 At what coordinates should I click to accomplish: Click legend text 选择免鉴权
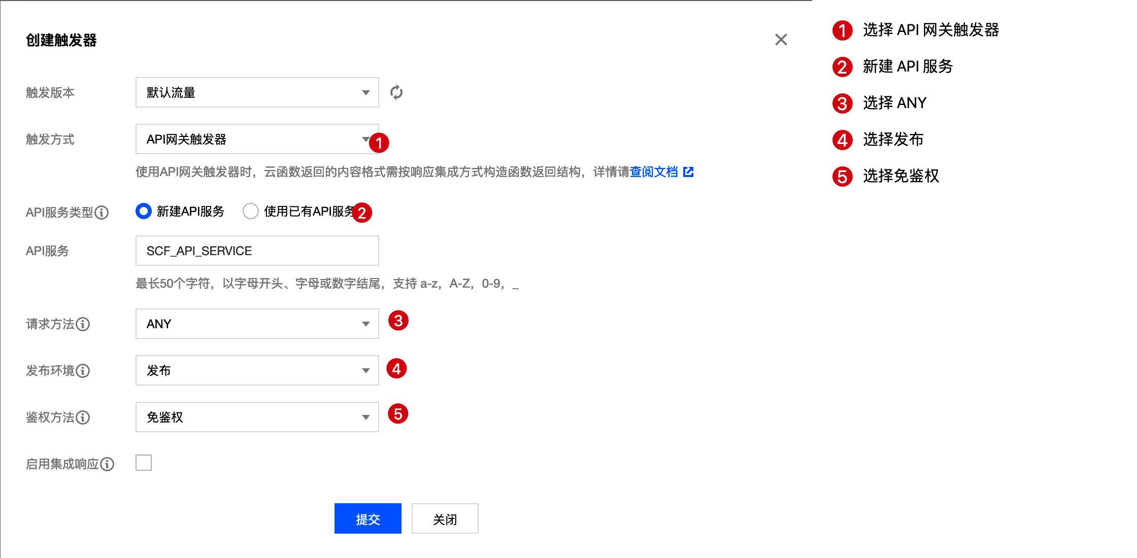pyautogui.click(x=901, y=176)
